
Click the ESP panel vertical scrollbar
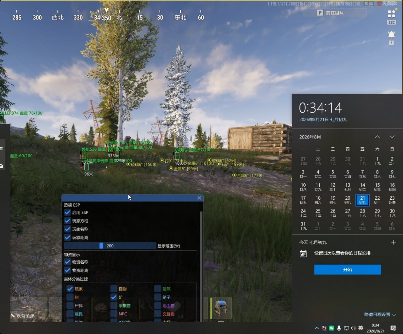point(201,267)
